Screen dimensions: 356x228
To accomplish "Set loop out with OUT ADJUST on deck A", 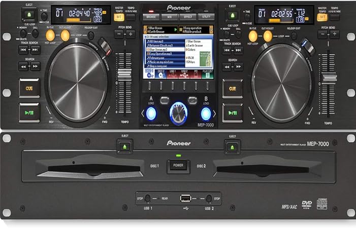I will coord(65,35).
